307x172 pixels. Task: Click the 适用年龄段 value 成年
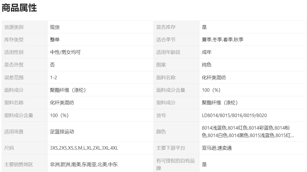tap(207, 52)
